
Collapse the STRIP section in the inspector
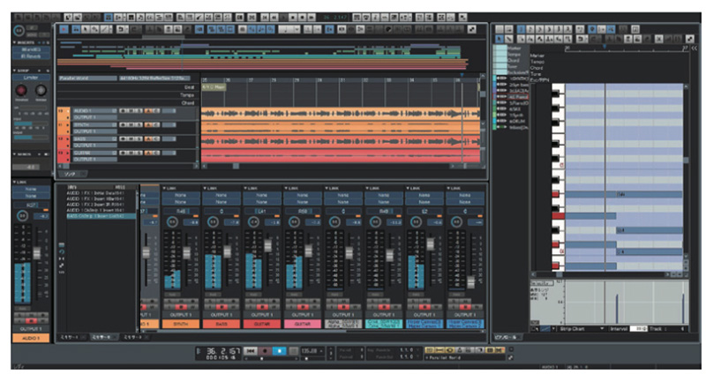click(14, 71)
